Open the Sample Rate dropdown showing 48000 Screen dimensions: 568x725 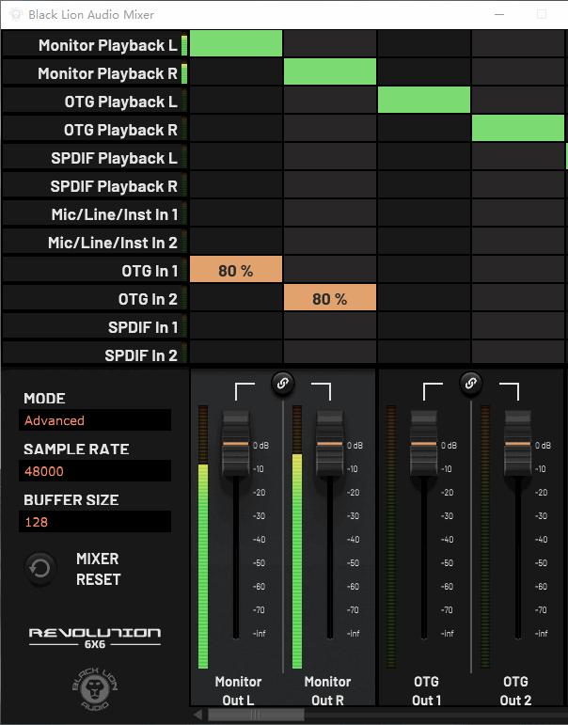coord(97,471)
